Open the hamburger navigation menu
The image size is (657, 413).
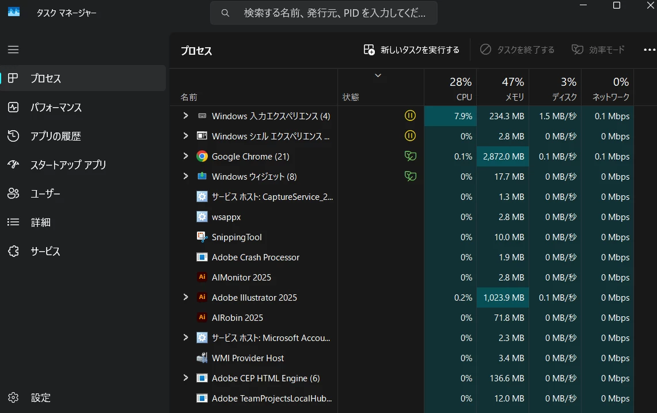point(13,50)
